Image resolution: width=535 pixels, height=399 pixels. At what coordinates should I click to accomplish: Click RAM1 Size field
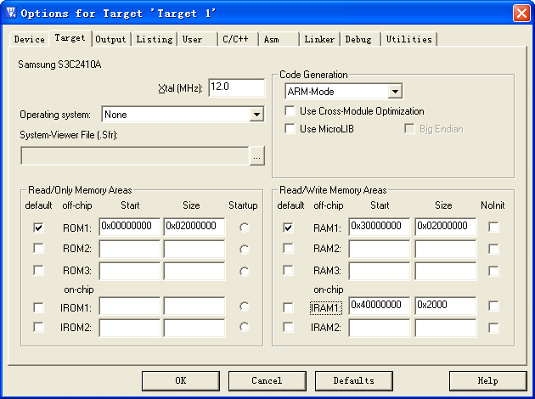(446, 227)
